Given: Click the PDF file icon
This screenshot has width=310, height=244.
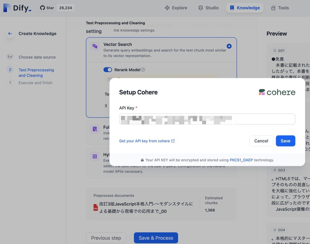Looking at the screenshot, I should coord(96,207).
